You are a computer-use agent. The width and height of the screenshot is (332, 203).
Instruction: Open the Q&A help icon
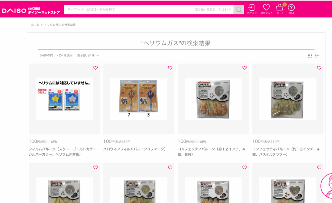291,9
